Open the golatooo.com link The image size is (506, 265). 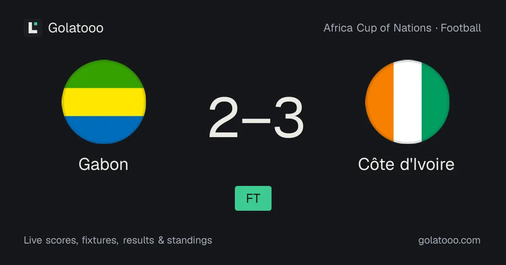pyautogui.click(x=449, y=241)
